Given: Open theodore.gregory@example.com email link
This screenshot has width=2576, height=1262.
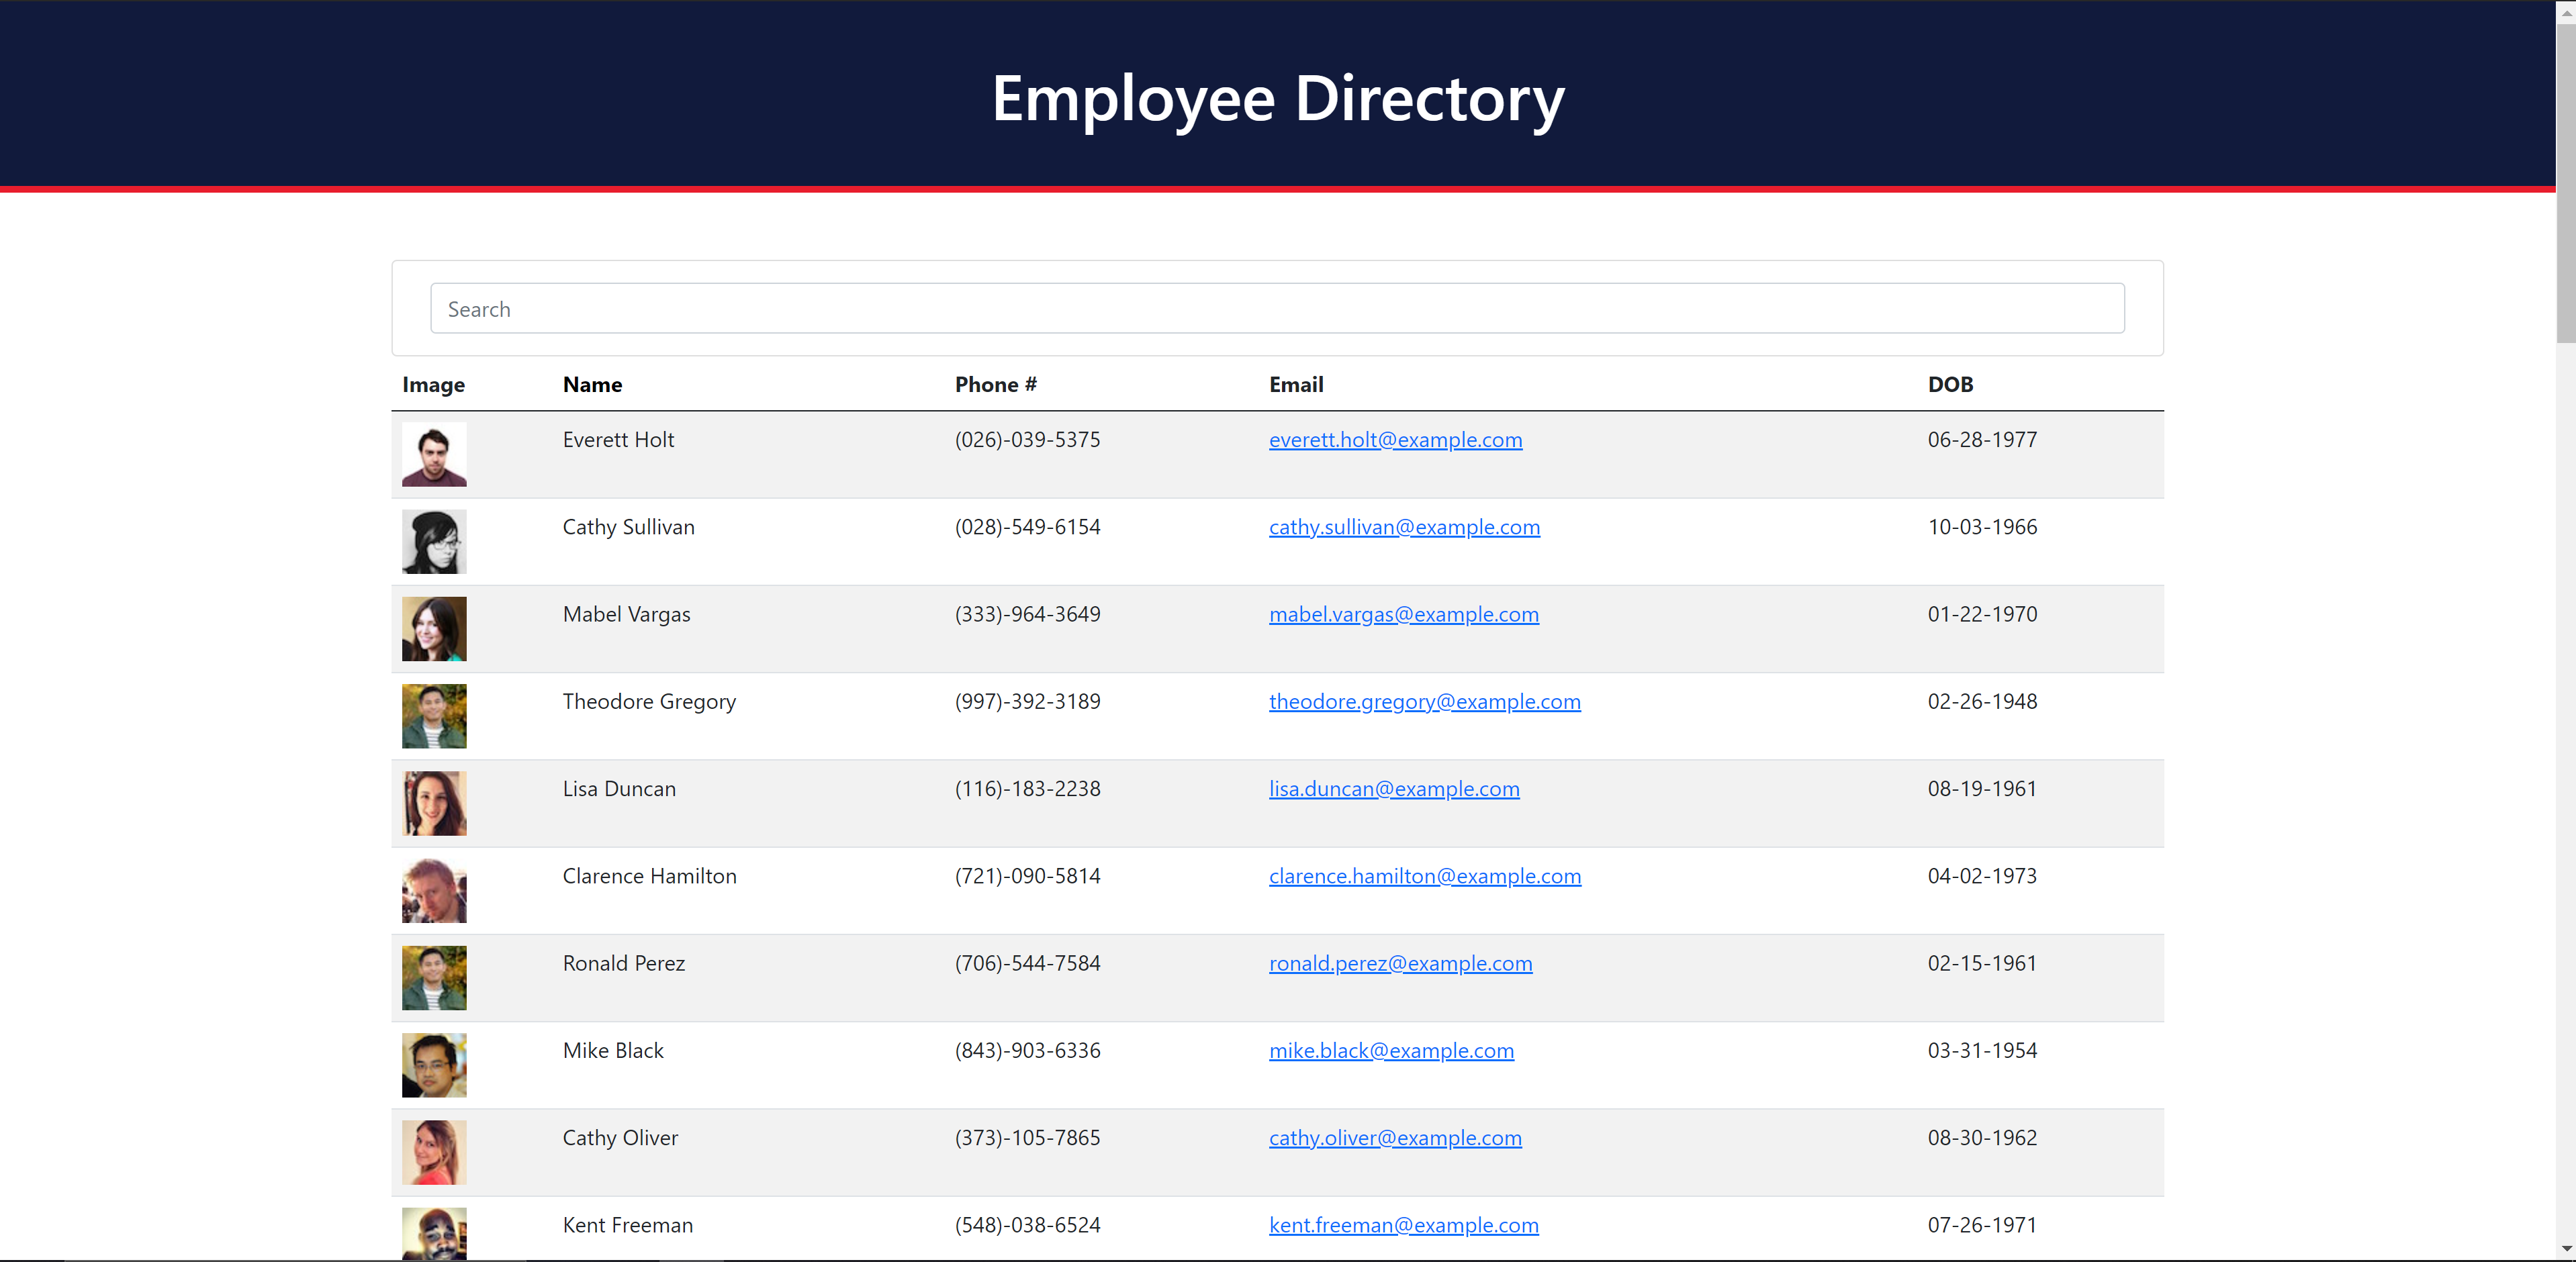Looking at the screenshot, I should tap(1424, 701).
